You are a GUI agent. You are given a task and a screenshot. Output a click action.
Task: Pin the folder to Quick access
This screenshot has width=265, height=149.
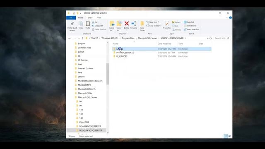click(x=72, y=26)
